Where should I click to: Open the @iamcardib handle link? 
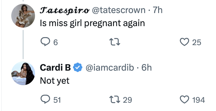click(x=110, y=68)
